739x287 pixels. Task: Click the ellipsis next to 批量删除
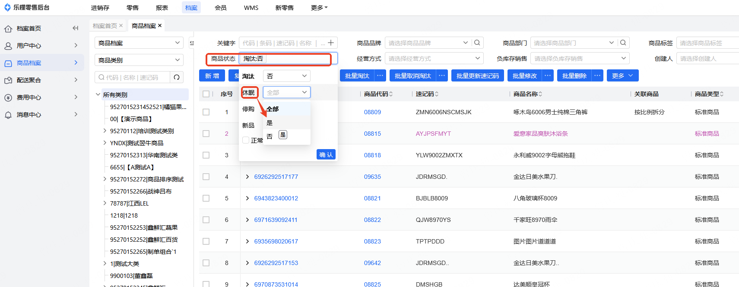click(x=597, y=75)
